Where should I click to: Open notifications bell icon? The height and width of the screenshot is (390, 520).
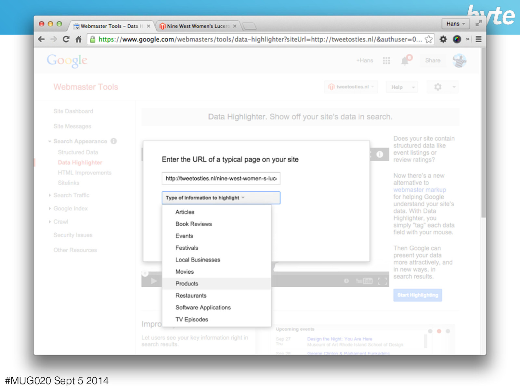coord(405,61)
